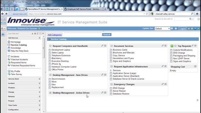
Task: Expand Desktop Management - Action Driven section
Action: pyautogui.click(x=50, y=93)
